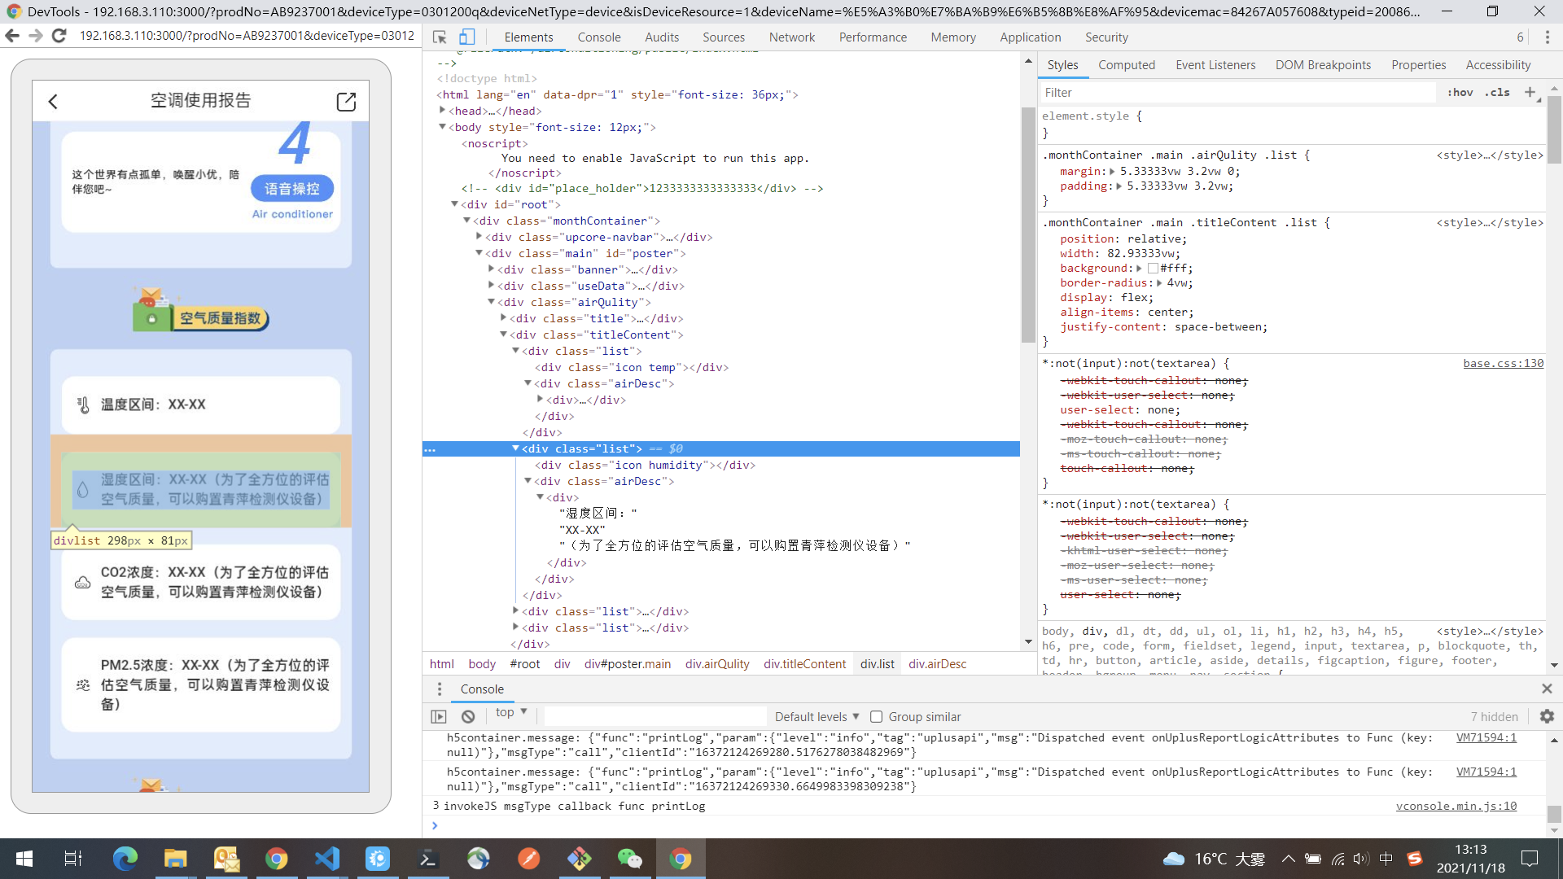The image size is (1563, 879).
Task: Open the Default levels dropdown
Action: pyautogui.click(x=817, y=717)
